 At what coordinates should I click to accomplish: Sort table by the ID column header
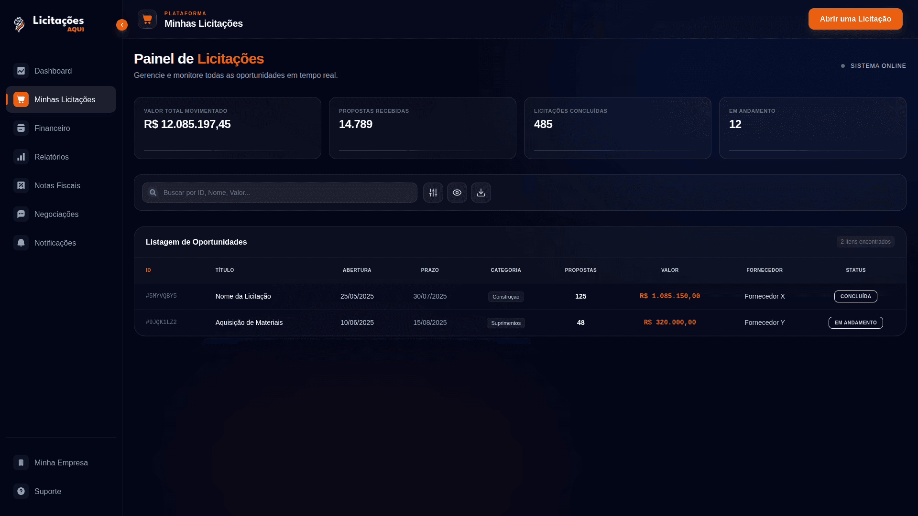click(148, 270)
